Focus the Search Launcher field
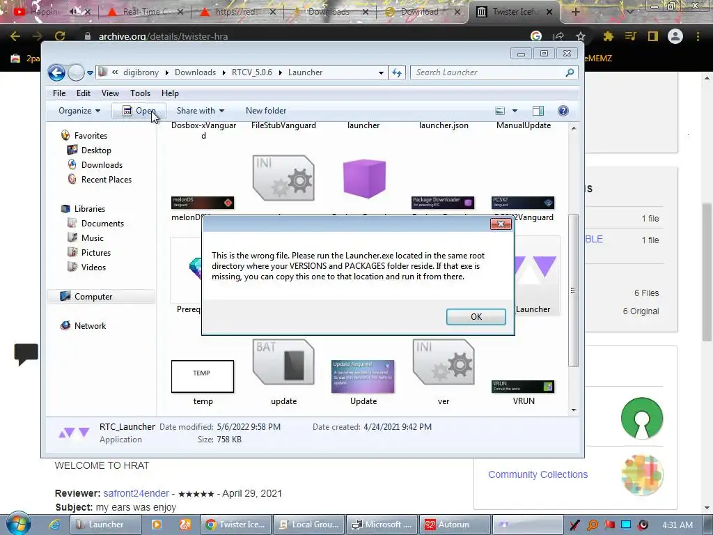Image resolution: width=713 pixels, height=535 pixels. (494, 72)
